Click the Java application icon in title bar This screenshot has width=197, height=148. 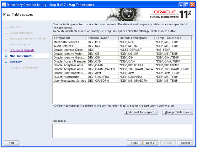click(4, 5)
